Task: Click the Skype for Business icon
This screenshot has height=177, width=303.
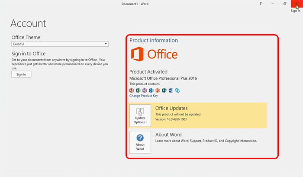Action: pyautogui.click(x=177, y=90)
